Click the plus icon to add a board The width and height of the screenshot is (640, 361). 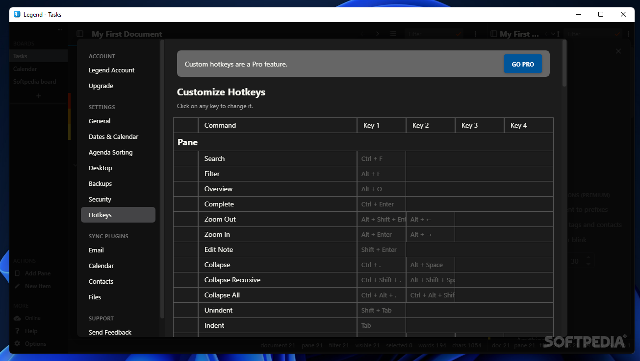(39, 96)
